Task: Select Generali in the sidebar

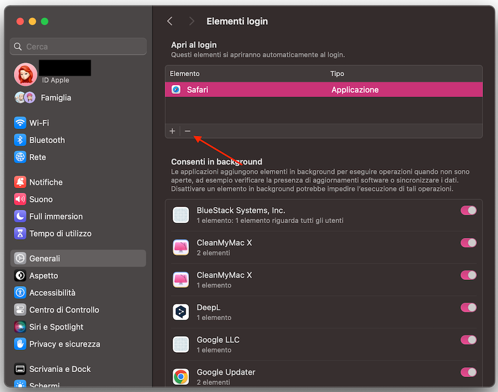Action: pyautogui.click(x=21, y=258)
